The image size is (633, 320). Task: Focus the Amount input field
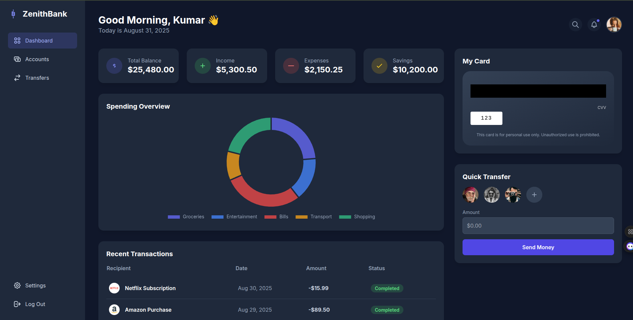point(538,226)
